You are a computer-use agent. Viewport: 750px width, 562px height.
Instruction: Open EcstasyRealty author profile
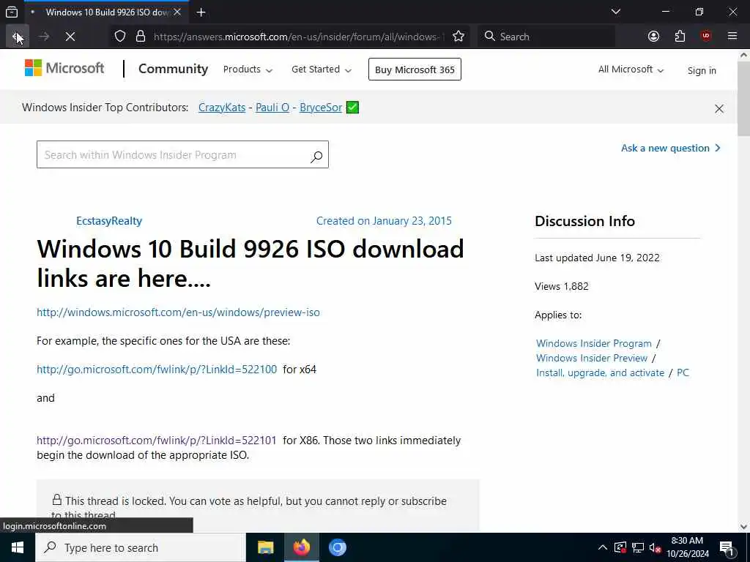pyautogui.click(x=109, y=221)
